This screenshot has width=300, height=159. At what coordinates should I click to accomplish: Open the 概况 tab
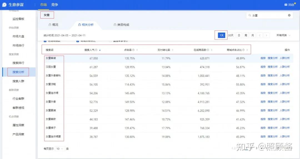tap(53, 25)
